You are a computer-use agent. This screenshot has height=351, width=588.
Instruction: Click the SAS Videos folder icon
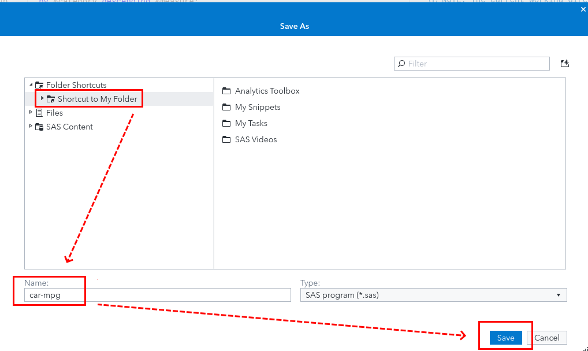click(226, 139)
